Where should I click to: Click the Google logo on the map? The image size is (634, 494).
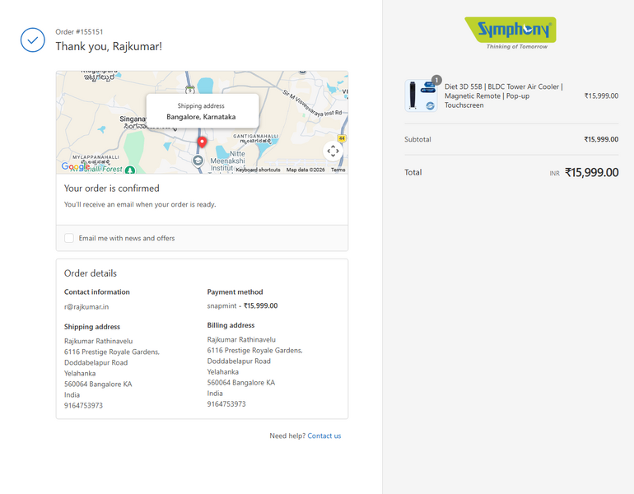coord(76,166)
